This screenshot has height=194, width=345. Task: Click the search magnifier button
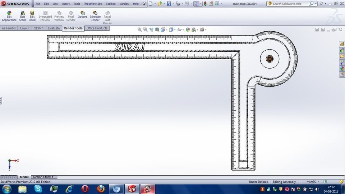(x=311, y=4)
